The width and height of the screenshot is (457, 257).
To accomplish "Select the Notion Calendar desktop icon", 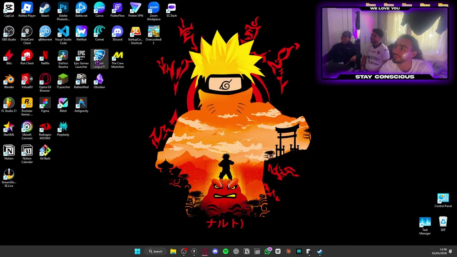I will (x=27, y=154).
